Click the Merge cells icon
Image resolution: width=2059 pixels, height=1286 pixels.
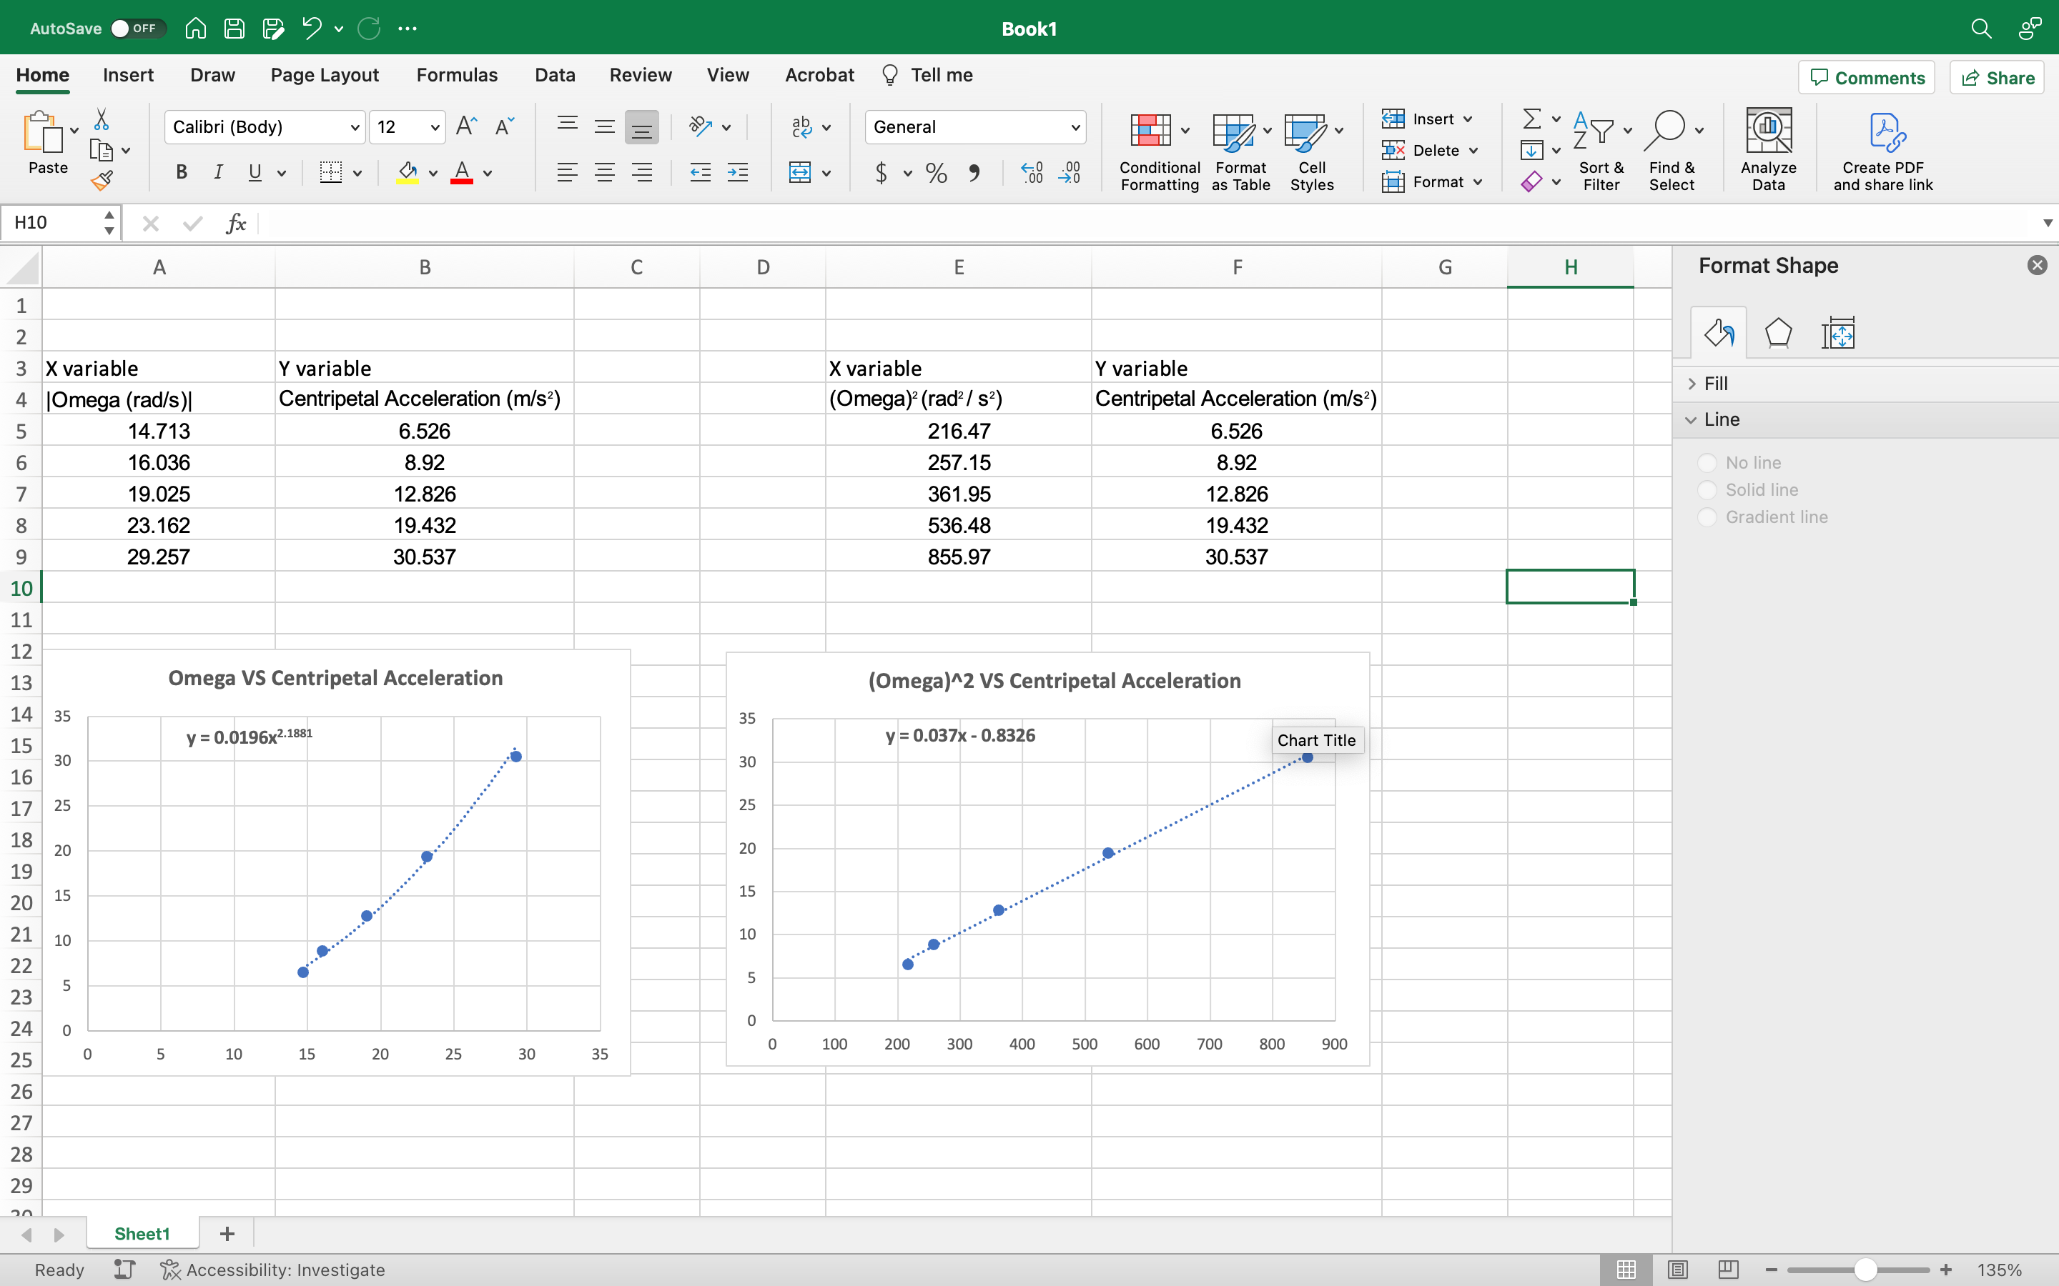tap(800, 173)
